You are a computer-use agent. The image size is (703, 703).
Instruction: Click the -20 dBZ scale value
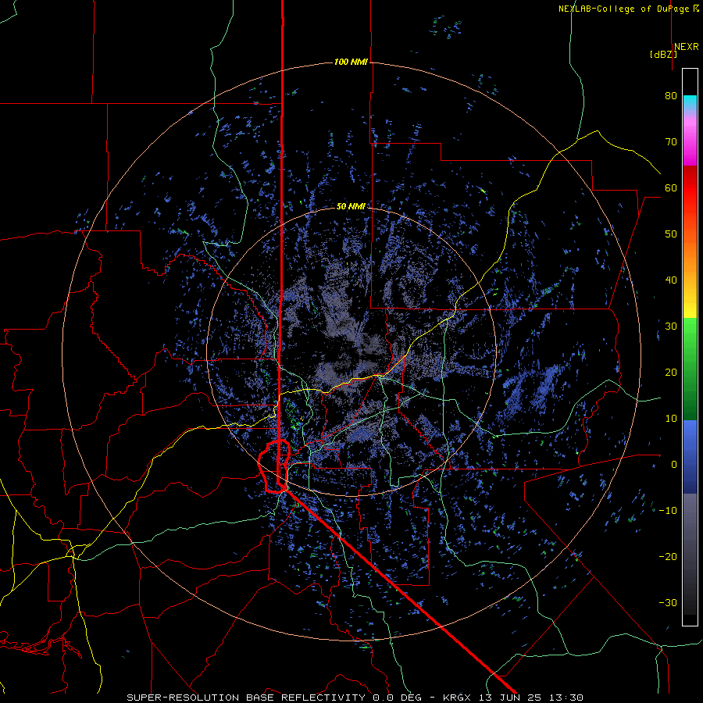tap(668, 556)
